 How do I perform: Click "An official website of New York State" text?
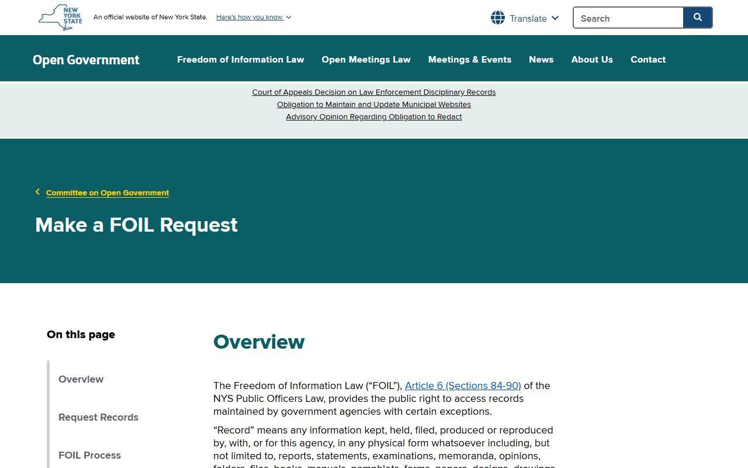coord(150,17)
